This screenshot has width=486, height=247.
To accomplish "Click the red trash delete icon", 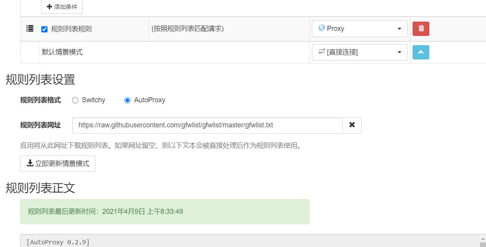I will 420,28.
